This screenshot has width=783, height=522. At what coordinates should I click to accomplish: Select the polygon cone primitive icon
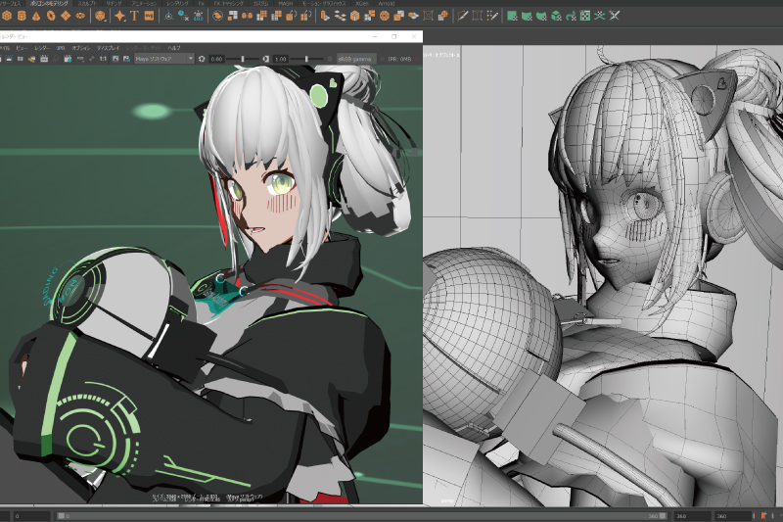36,16
